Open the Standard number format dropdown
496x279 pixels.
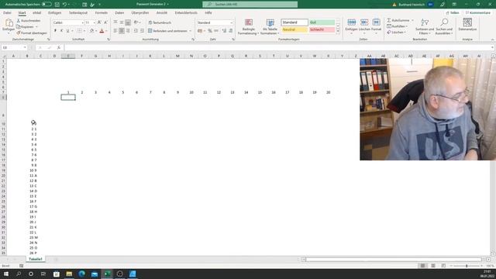231,22
